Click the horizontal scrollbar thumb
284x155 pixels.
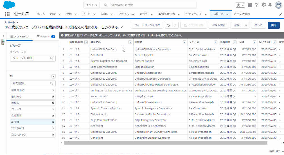pyautogui.click(x=166, y=143)
